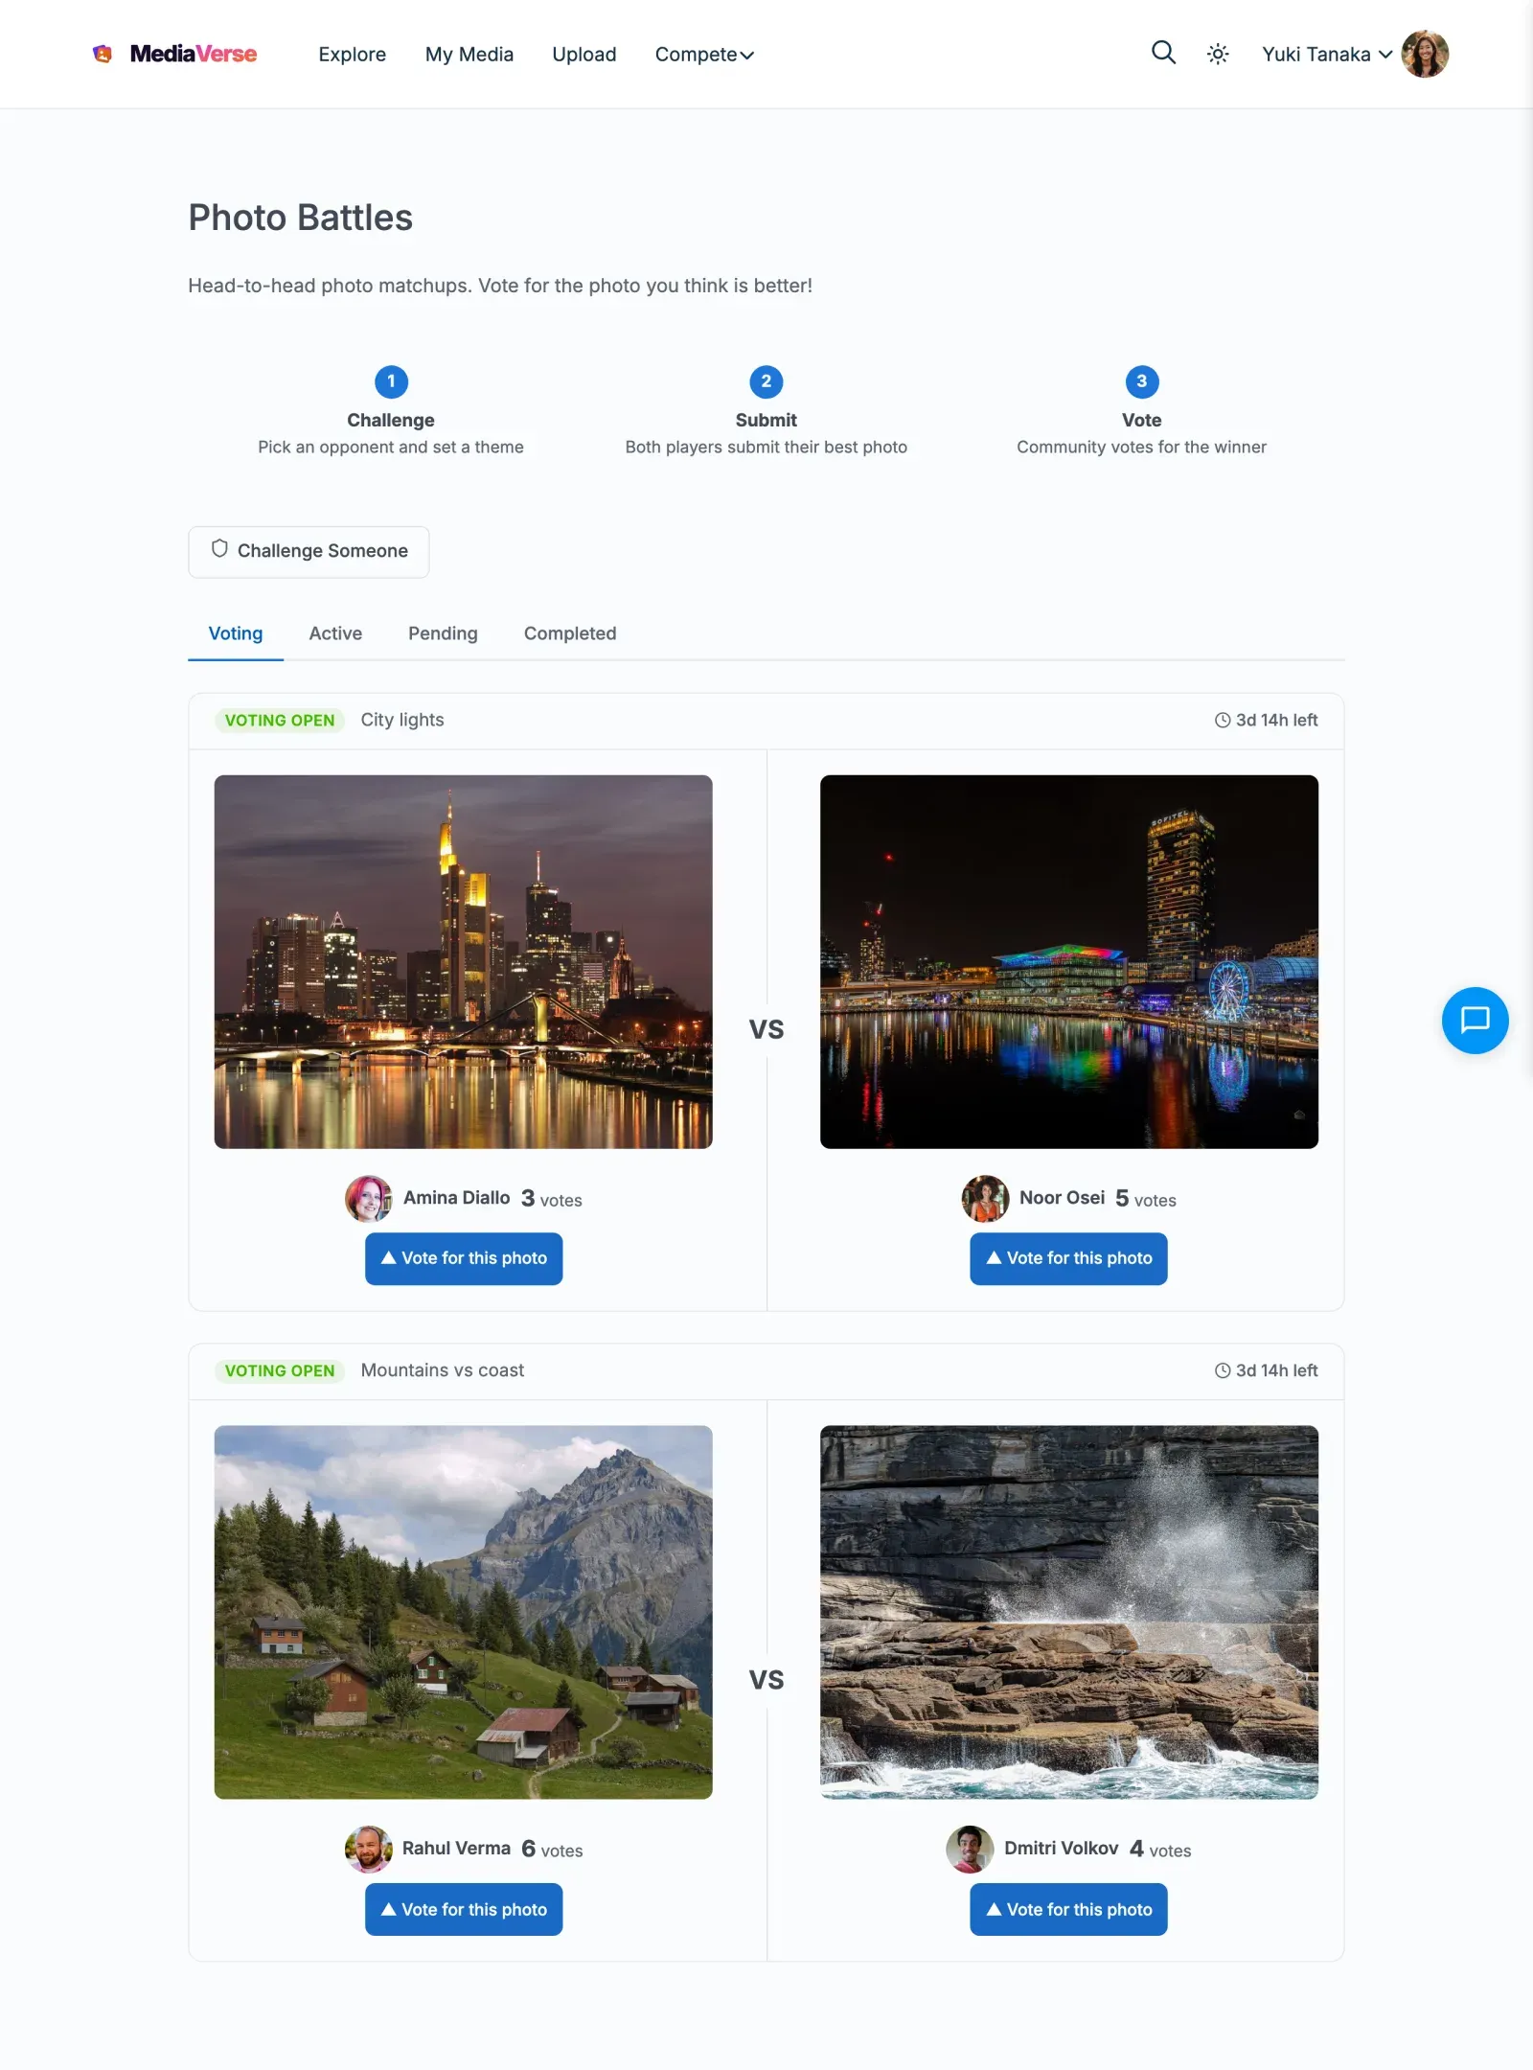Expand the Yuki Tanaka user menu
The height and width of the screenshot is (2070, 1533).
coord(1327,55)
